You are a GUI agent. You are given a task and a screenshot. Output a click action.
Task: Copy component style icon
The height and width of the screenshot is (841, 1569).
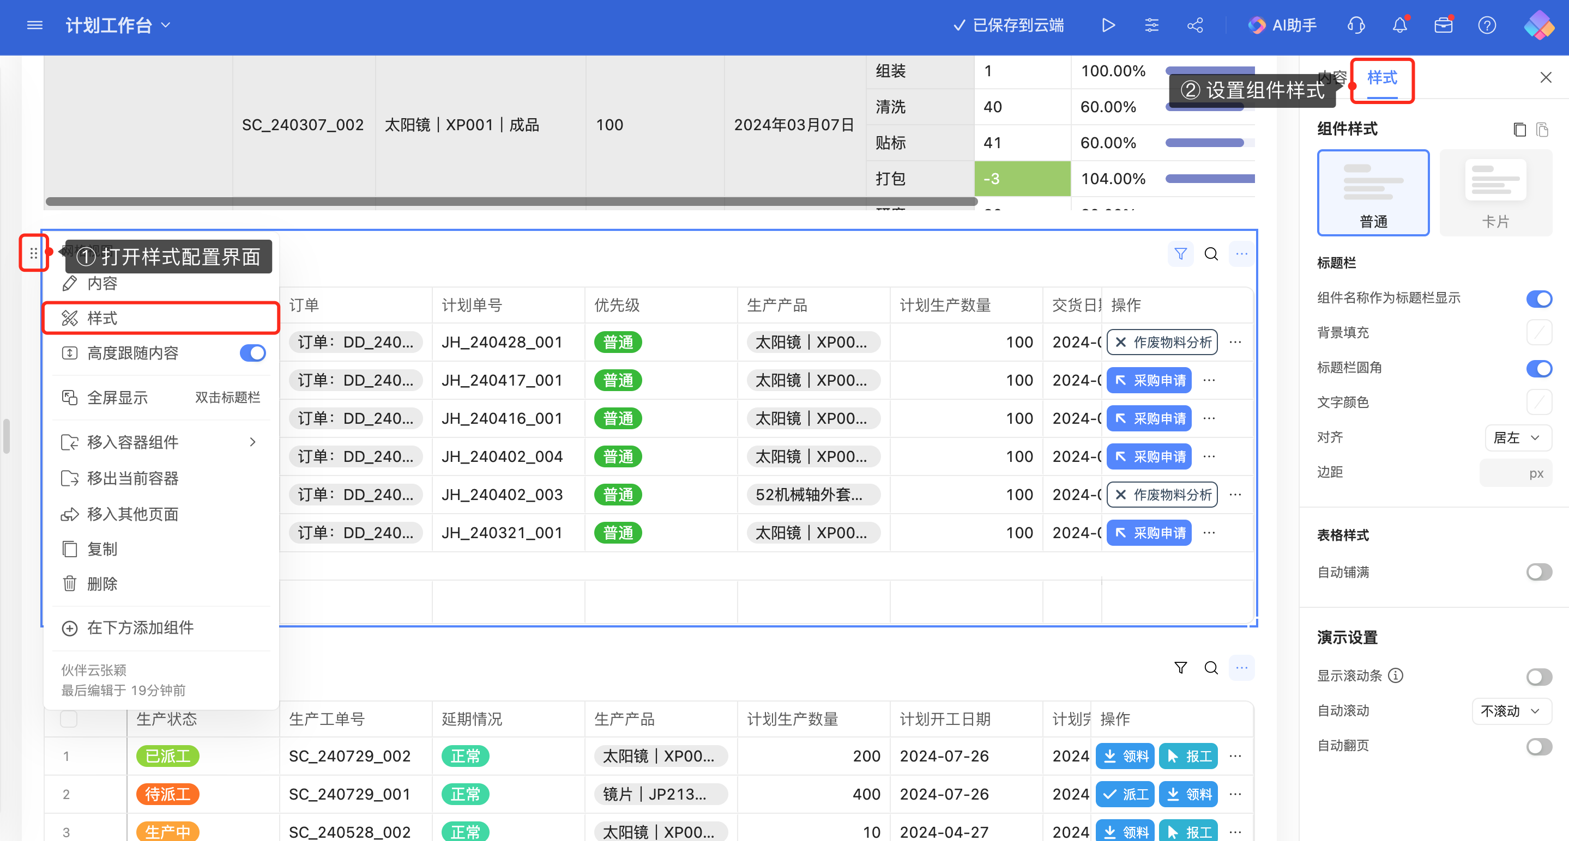tap(1519, 129)
